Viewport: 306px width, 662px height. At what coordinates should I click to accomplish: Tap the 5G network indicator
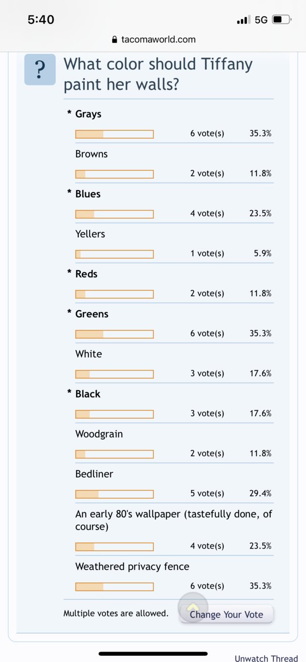(261, 20)
